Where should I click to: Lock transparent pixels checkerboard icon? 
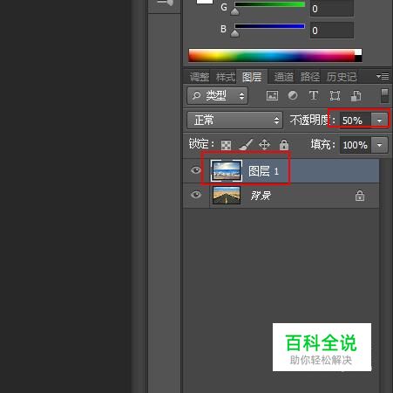226,145
